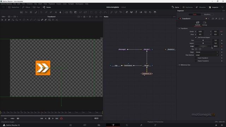Open the Workspace menu
This screenshot has height=127, width=226.
click(x=79, y=4)
